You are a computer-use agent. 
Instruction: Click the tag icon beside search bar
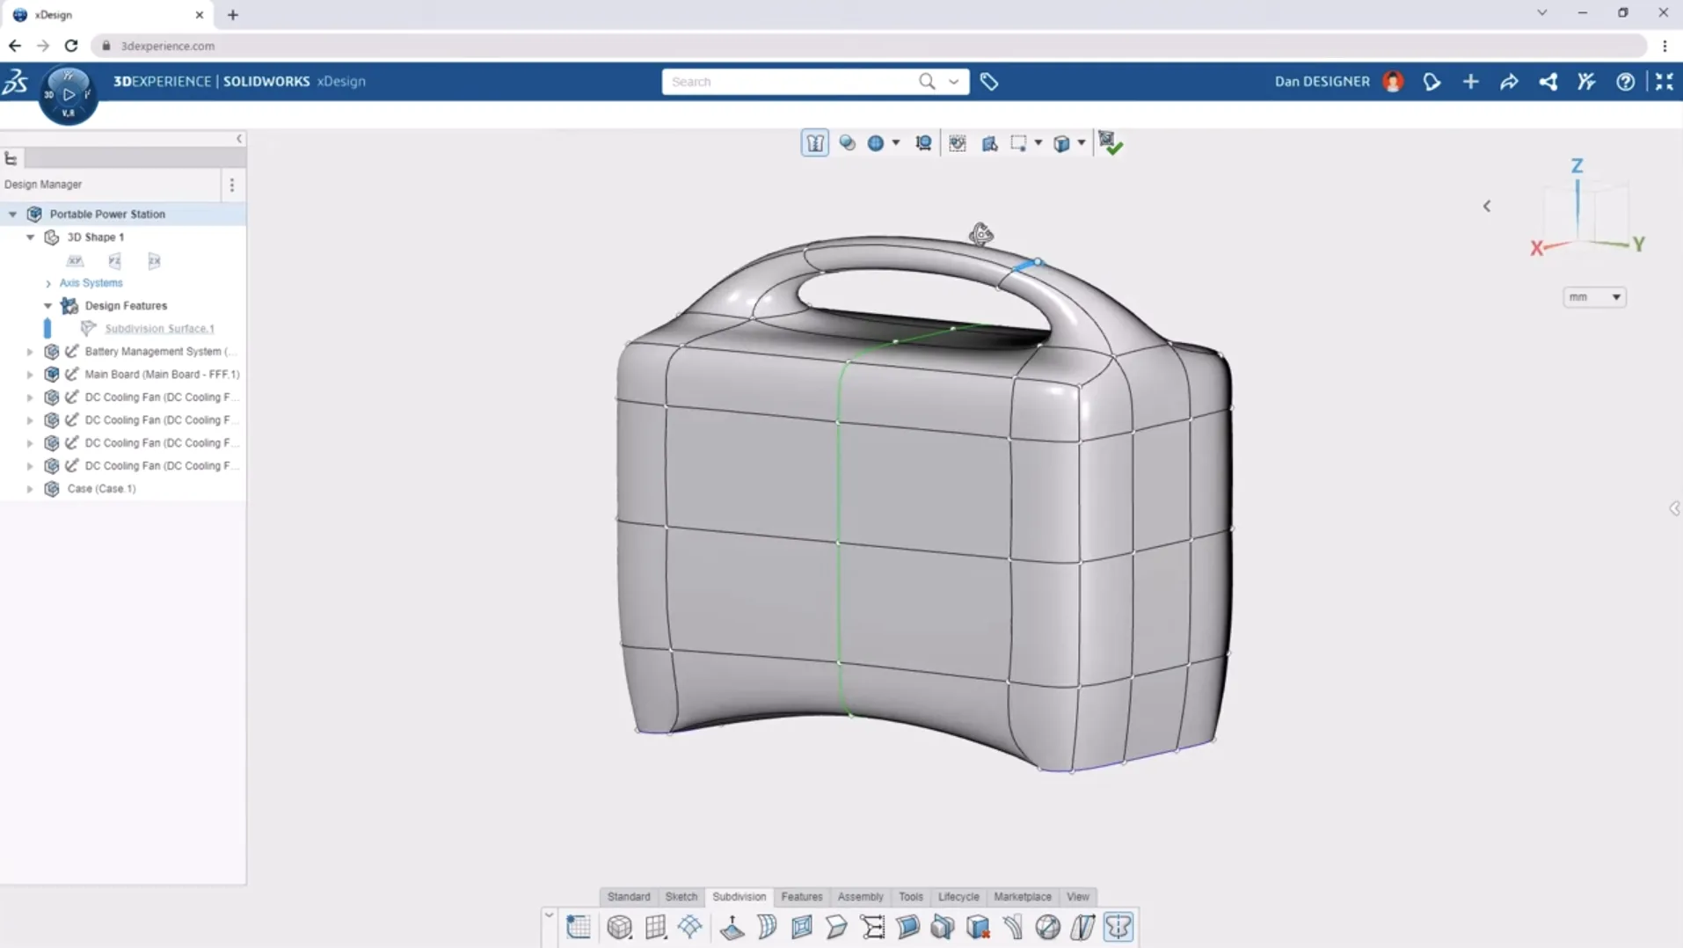[x=989, y=82]
